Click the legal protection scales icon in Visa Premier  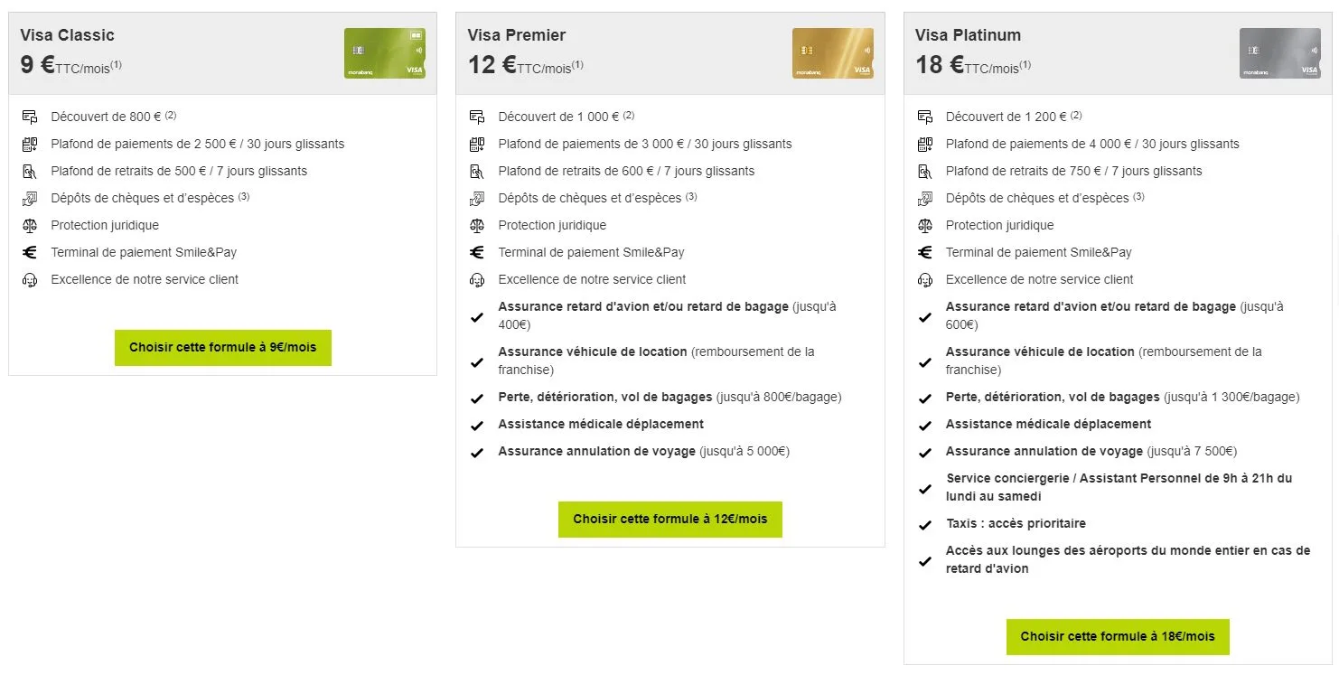click(477, 225)
